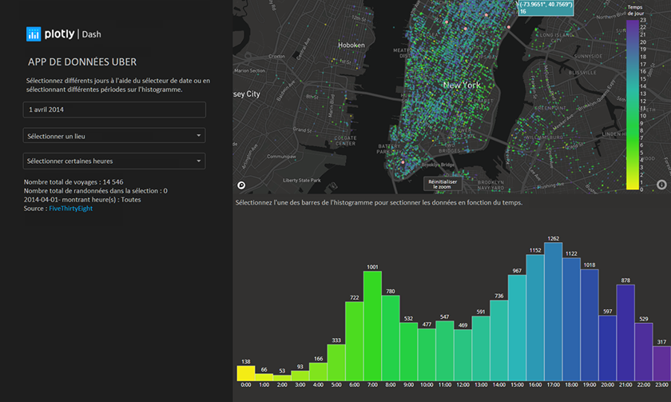Select the 23:00 histogram bar with 317
Viewport: 671px width, 402px height.
coord(661,363)
